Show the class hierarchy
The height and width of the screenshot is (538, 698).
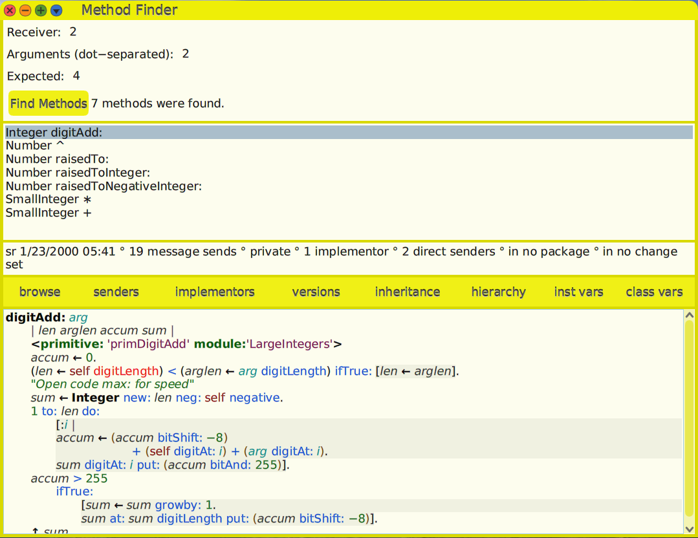[x=498, y=292]
